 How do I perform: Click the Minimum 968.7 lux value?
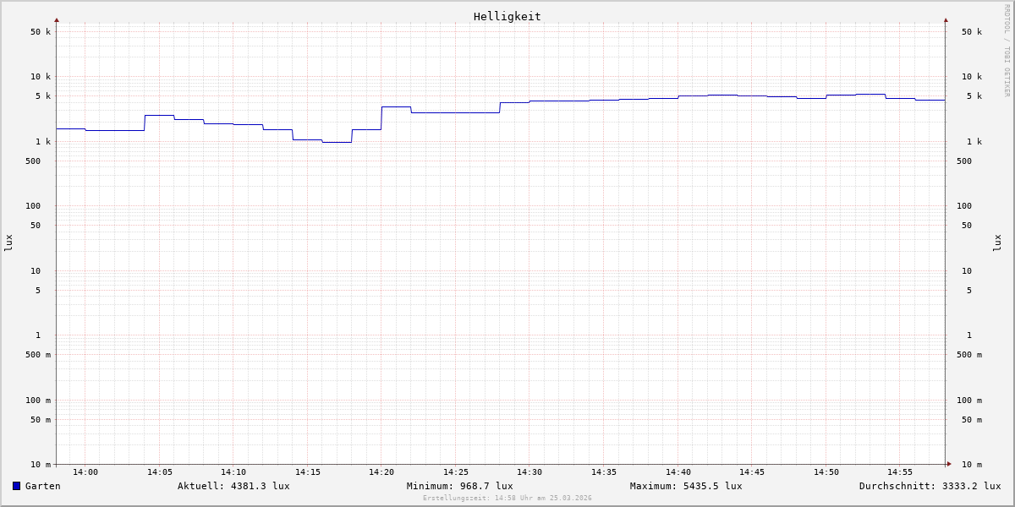(x=459, y=486)
